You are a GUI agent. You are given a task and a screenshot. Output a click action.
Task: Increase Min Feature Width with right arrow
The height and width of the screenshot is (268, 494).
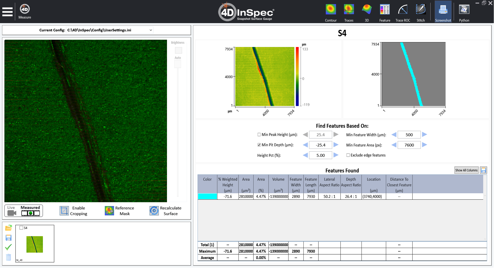click(424, 135)
